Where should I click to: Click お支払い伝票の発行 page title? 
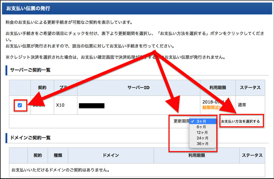pos(28,8)
